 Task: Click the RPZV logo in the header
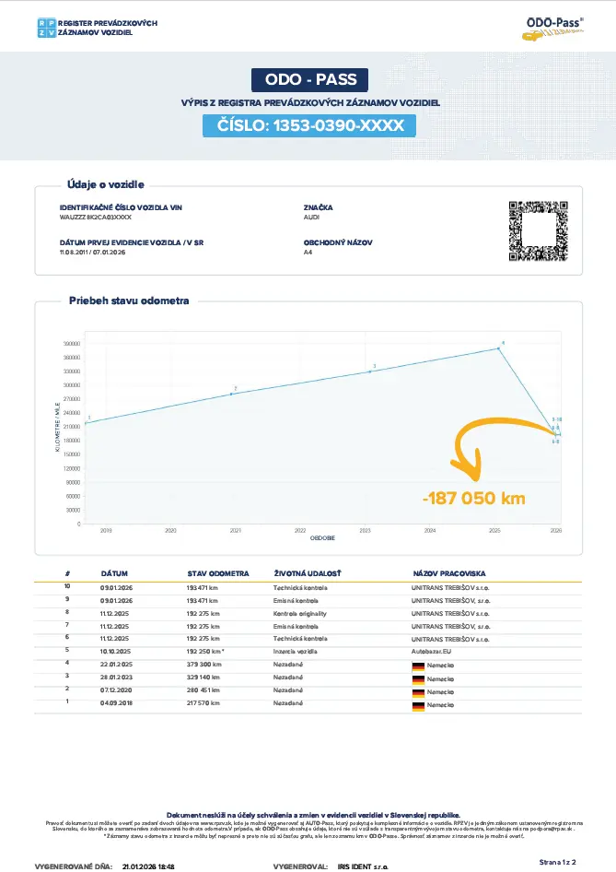[x=45, y=27]
